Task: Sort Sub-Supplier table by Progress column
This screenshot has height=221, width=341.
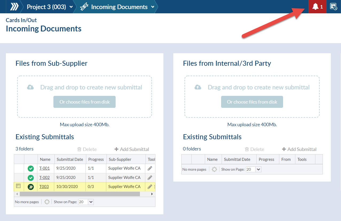Action: [96, 159]
